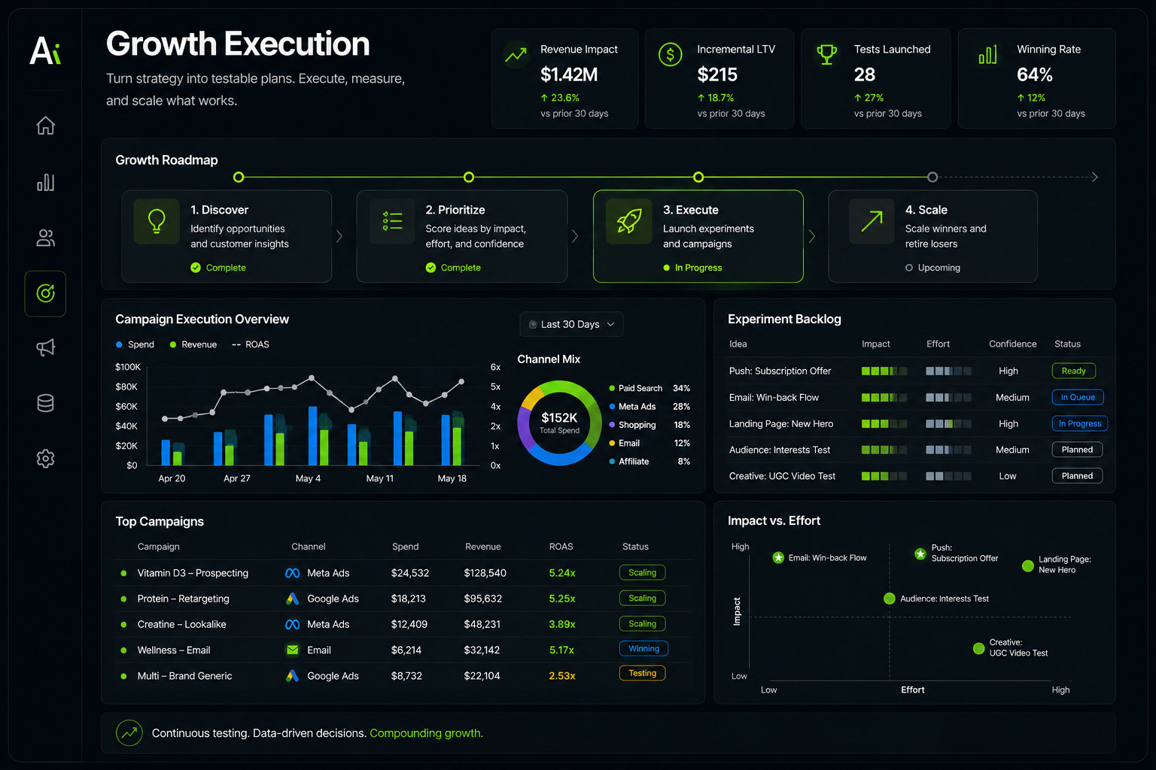1156x770 pixels.
Task: Click the Email envelope icon in Wellness row
Action: (293, 650)
